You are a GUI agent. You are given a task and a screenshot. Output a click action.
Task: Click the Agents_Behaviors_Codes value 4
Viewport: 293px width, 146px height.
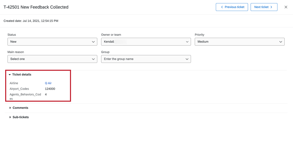pyautogui.click(x=46, y=94)
